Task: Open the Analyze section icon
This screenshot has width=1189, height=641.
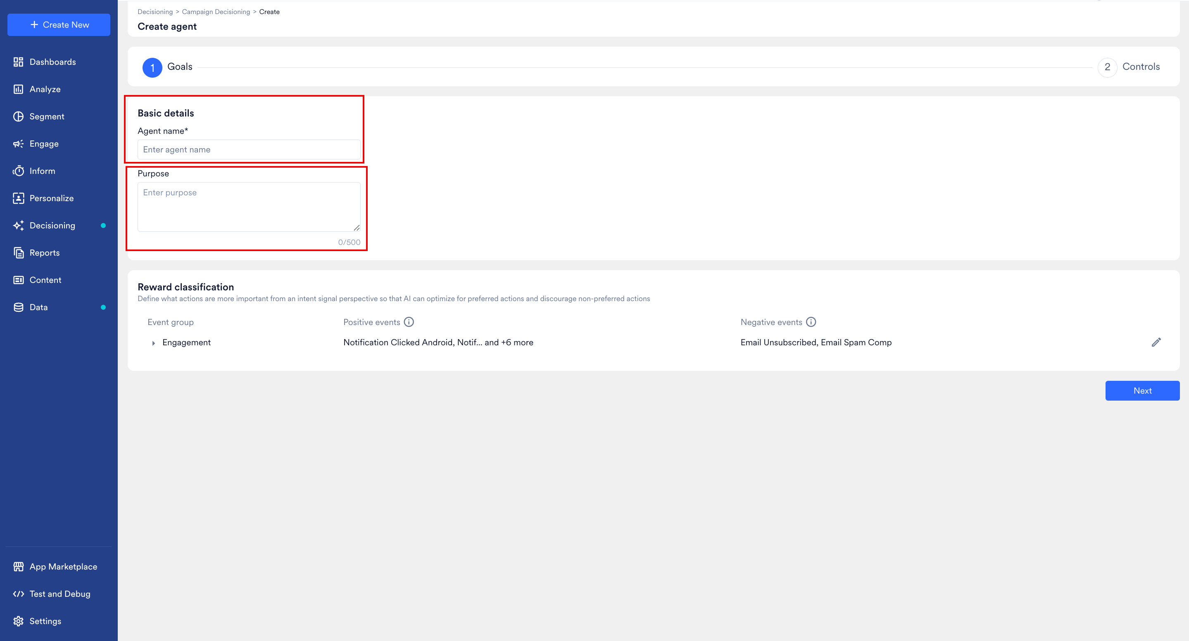Action: 19,89
